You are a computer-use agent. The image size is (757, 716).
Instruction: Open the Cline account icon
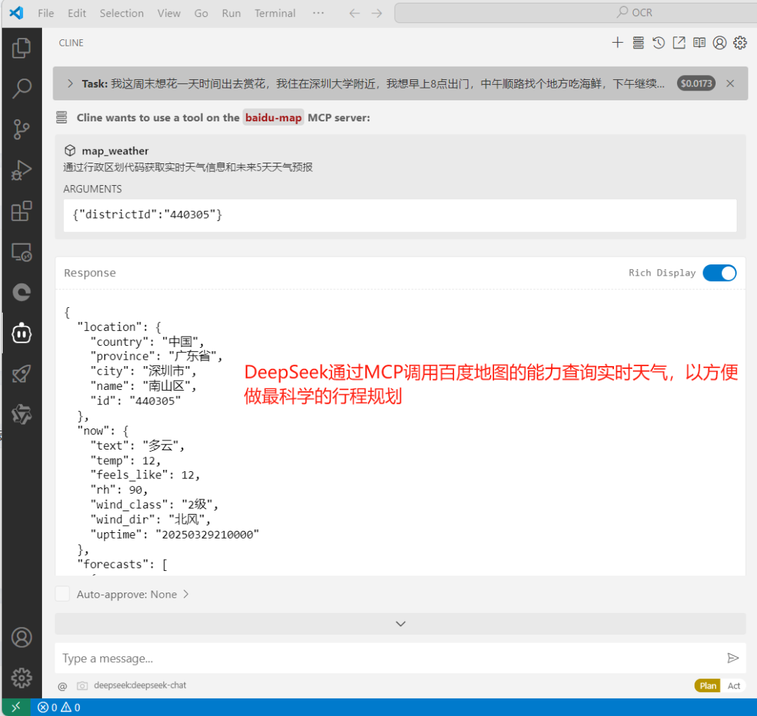click(719, 42)
